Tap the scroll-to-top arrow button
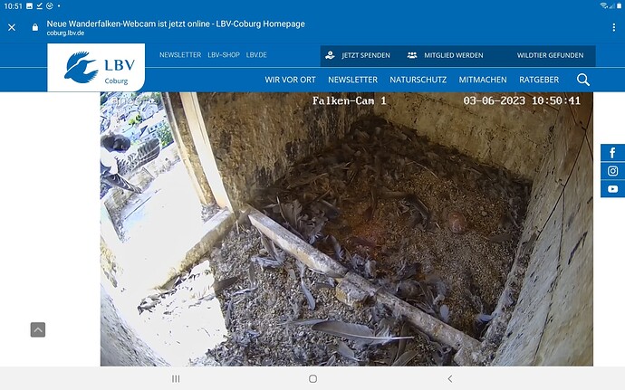625x390 pixels. point(38,329)
